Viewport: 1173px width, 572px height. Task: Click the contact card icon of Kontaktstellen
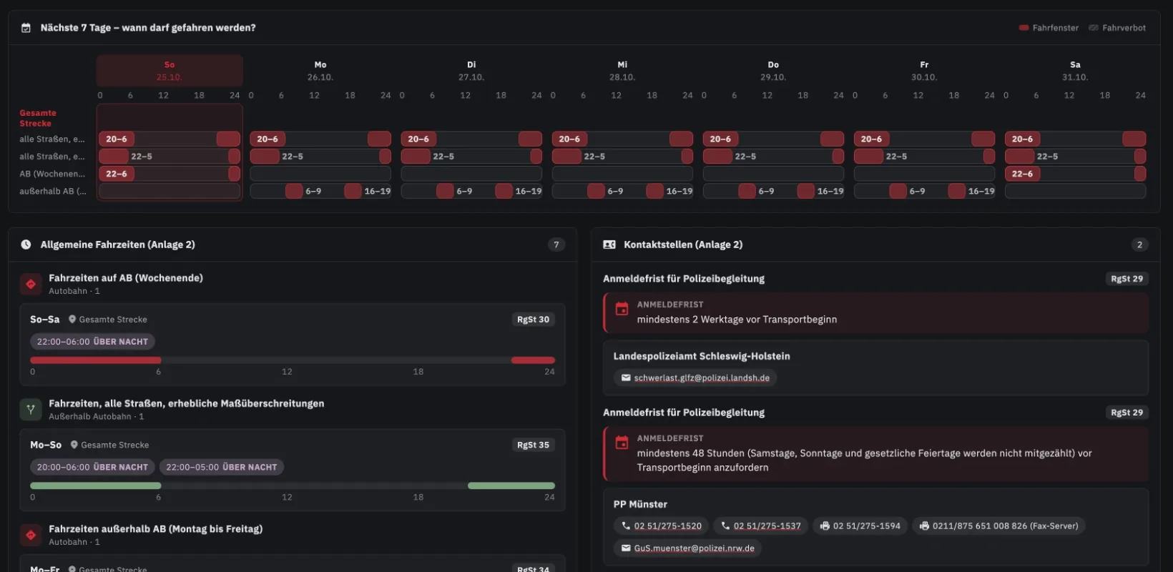tap(609, 245)
